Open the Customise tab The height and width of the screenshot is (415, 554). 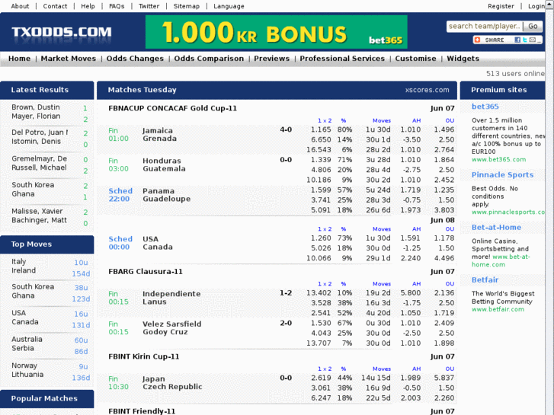coord(415,59)
